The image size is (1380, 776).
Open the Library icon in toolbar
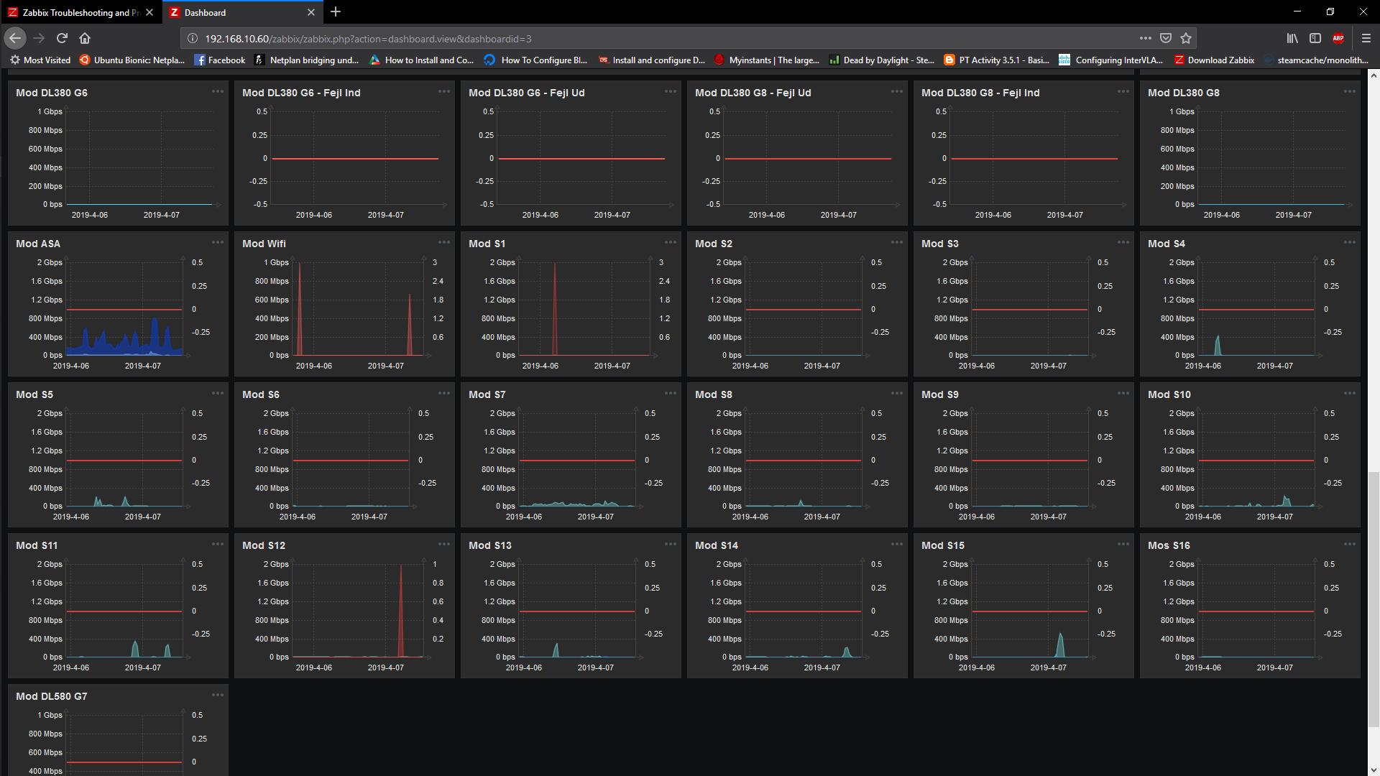coord(1292,38)
